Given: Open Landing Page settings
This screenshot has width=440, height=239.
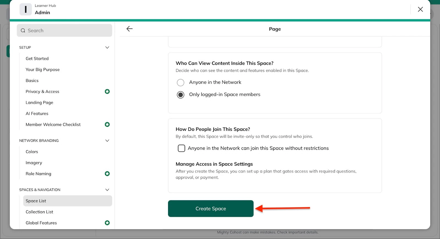Looking at the screenshot, I should (x=39, y=102).
